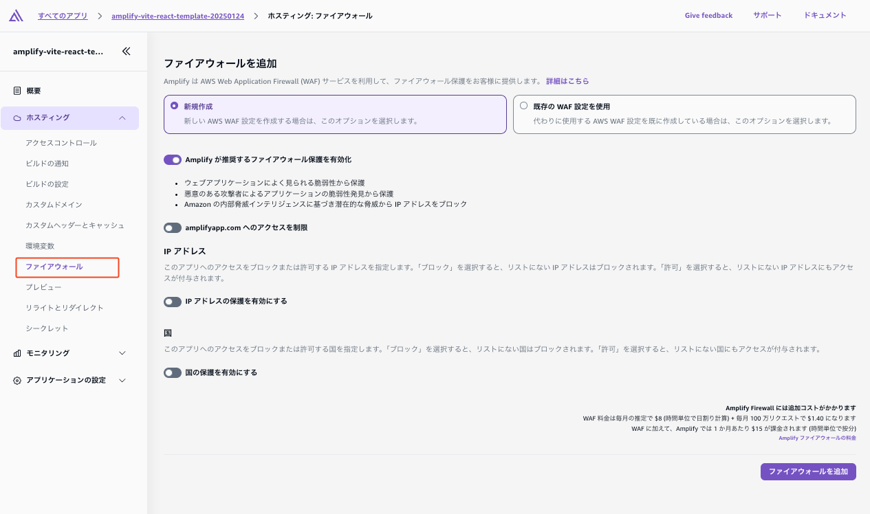The image size is (870, 514).
Task: Click Give feedback in the header
Action: point(708,15)
